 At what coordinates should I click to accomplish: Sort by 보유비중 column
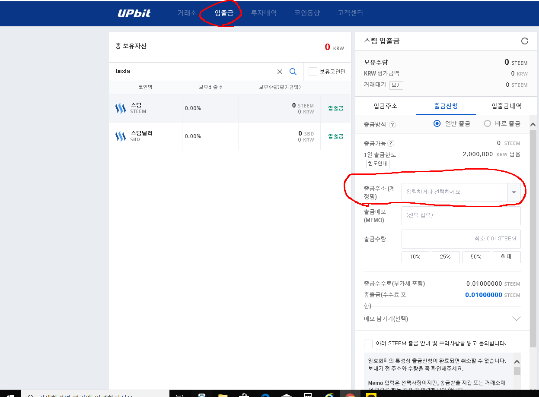point(210,87)
